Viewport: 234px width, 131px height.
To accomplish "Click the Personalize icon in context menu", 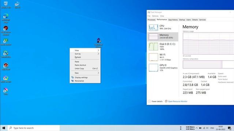I will point(72,81).
